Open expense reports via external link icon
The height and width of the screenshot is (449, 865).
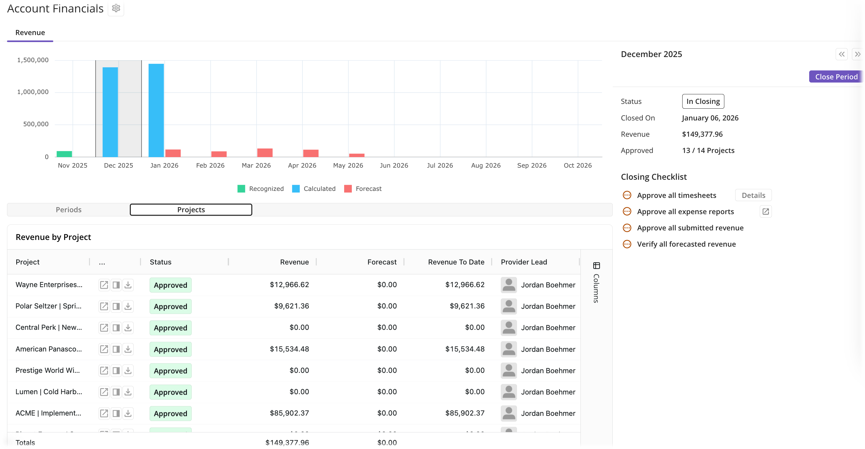tap(765, 211)
